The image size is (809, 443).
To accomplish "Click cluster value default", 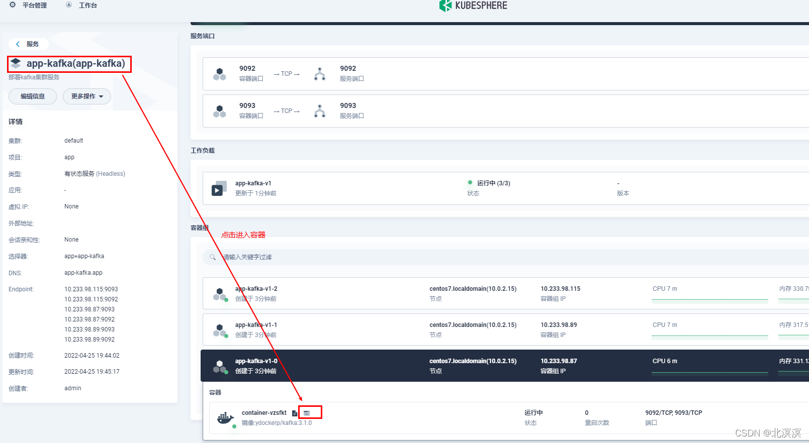I will click(x=73, y=141).
